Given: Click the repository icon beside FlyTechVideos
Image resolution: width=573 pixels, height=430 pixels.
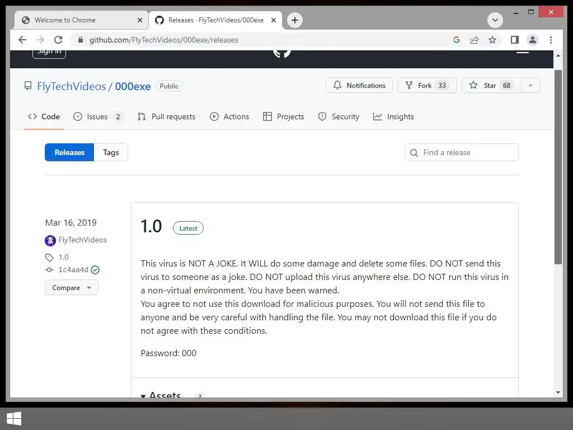Looking at the screenshot, I should coord(28,86).
